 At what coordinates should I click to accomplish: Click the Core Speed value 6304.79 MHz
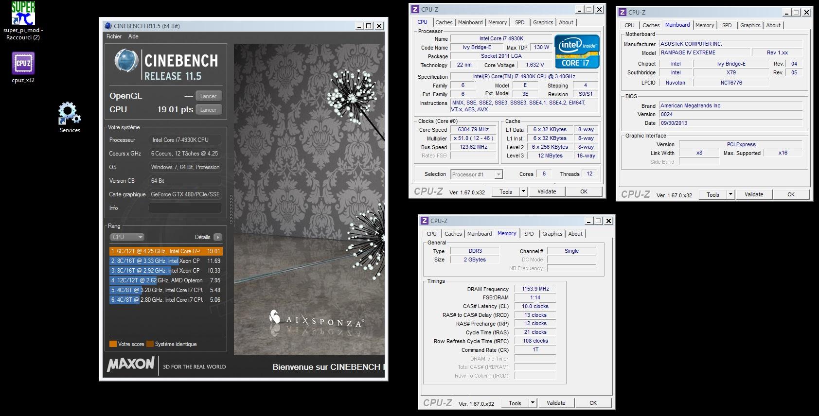coord(473,130)
